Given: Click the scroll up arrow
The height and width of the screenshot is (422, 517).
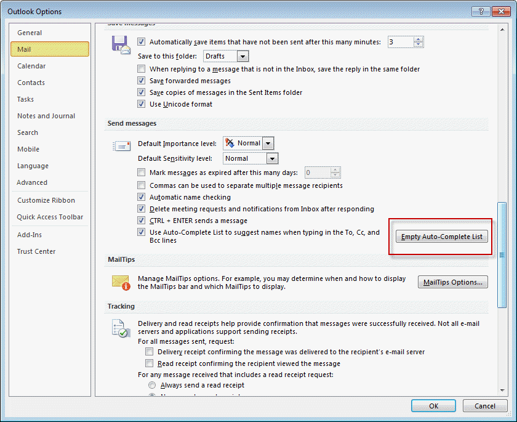Looking at the screenshot, I should 502,30.
